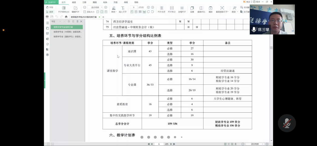Viewport: 317px width, 146px height.
Task: Toggle the 选择 selection tool mode
Action: (50, 12)
